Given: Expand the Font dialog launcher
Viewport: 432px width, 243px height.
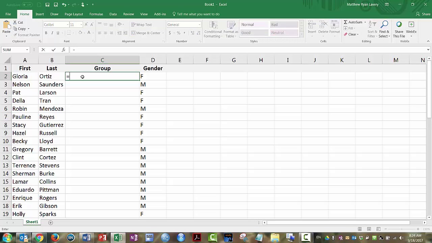Looking at the screenshot, I should pyautogui.click(x=93, y=42).
